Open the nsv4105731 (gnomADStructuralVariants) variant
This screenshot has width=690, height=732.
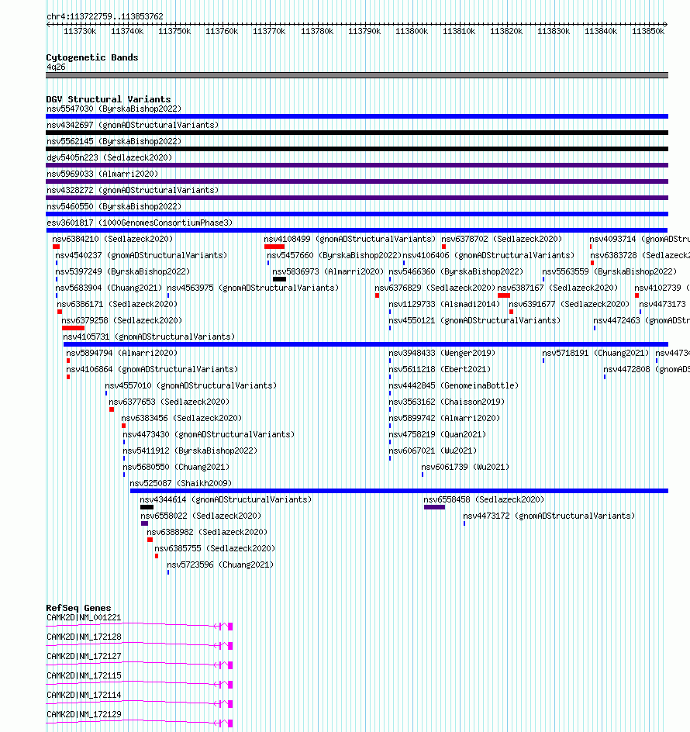pos(149,337)
